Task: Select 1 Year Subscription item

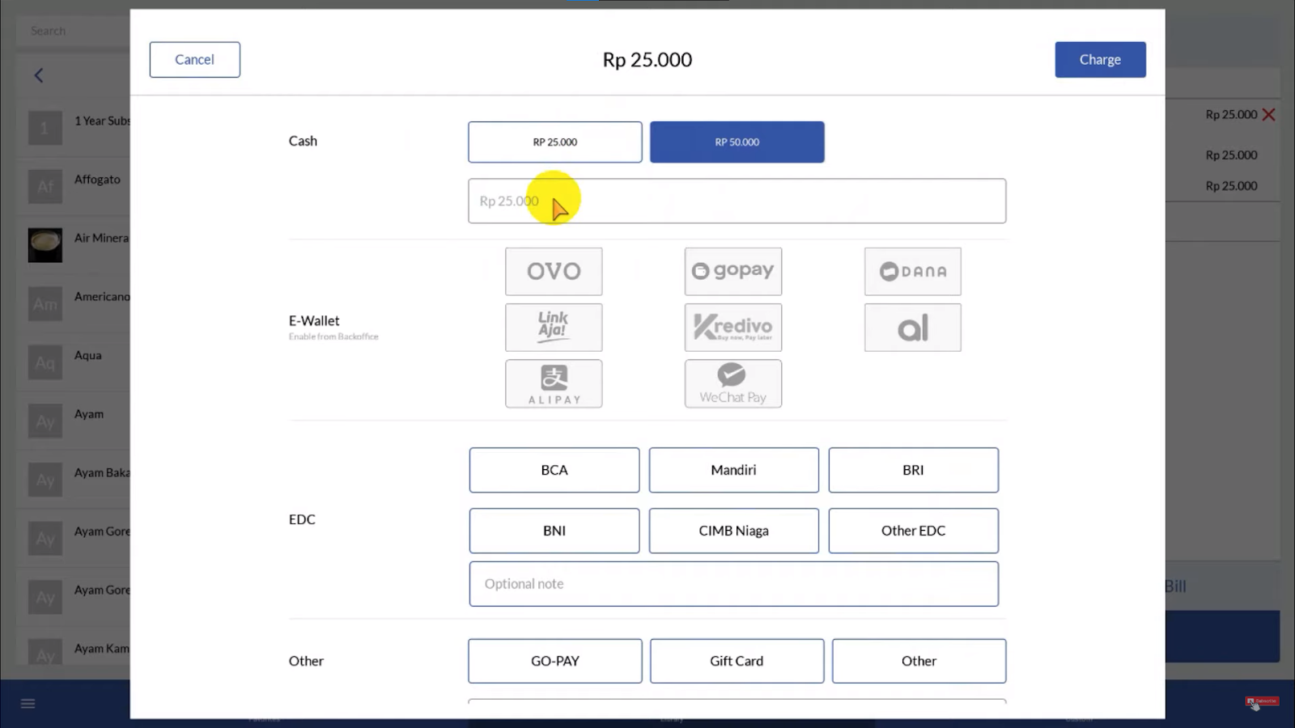Action: 74,128
